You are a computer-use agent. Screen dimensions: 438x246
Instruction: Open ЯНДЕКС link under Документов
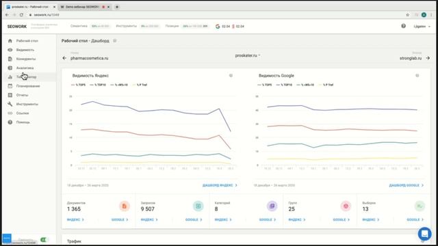(75, 220)
